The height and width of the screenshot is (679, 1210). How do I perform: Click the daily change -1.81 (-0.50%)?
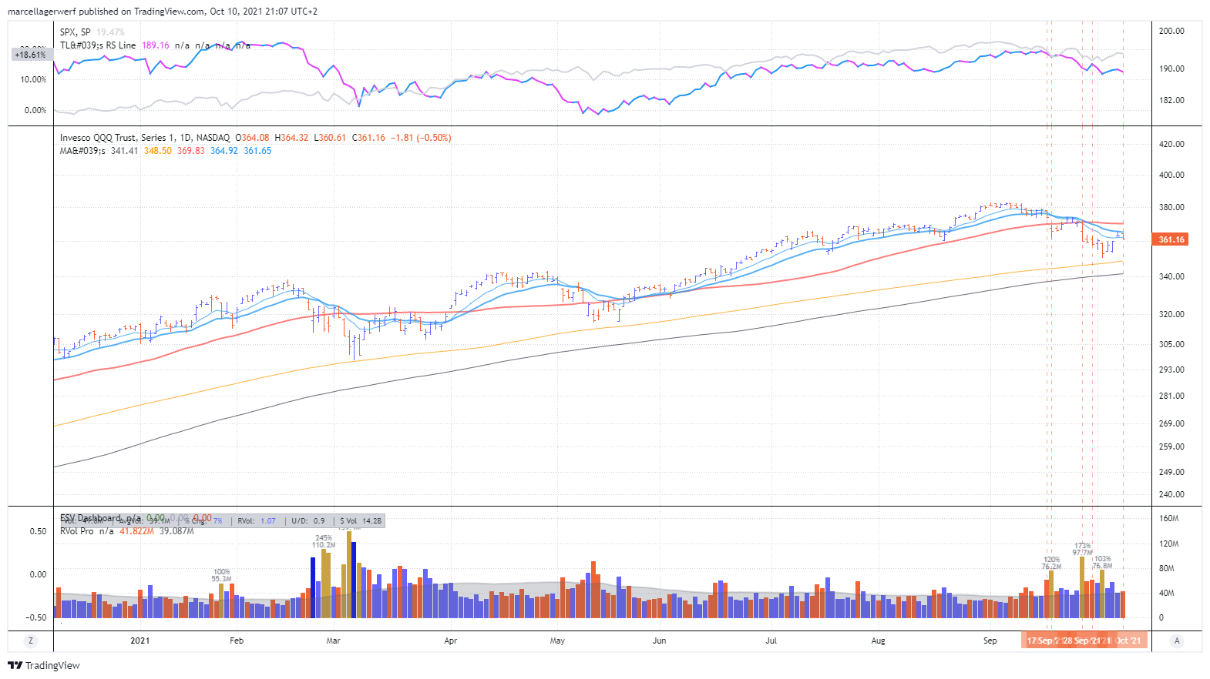click(421, 138)
